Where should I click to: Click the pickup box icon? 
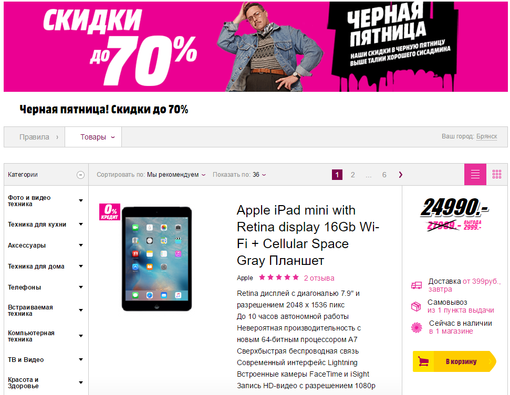pos(416,306)
